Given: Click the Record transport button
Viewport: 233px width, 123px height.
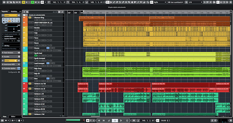Looking at the screenshot, I should coord(127,121).
